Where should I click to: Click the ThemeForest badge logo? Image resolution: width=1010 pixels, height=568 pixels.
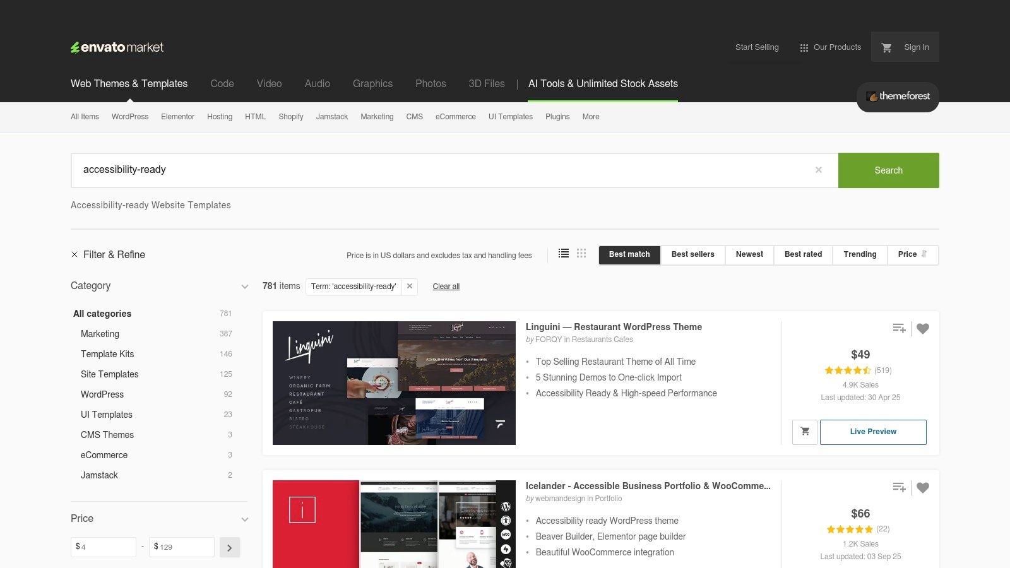[898, 97]
